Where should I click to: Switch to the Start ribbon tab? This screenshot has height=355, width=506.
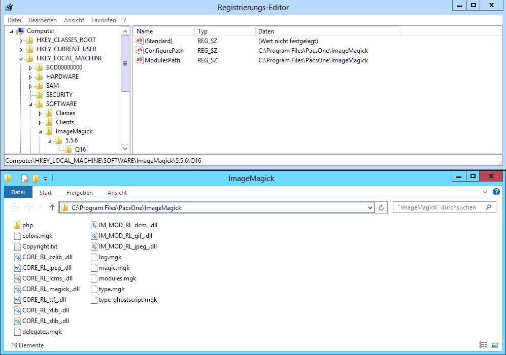[46, 193]
